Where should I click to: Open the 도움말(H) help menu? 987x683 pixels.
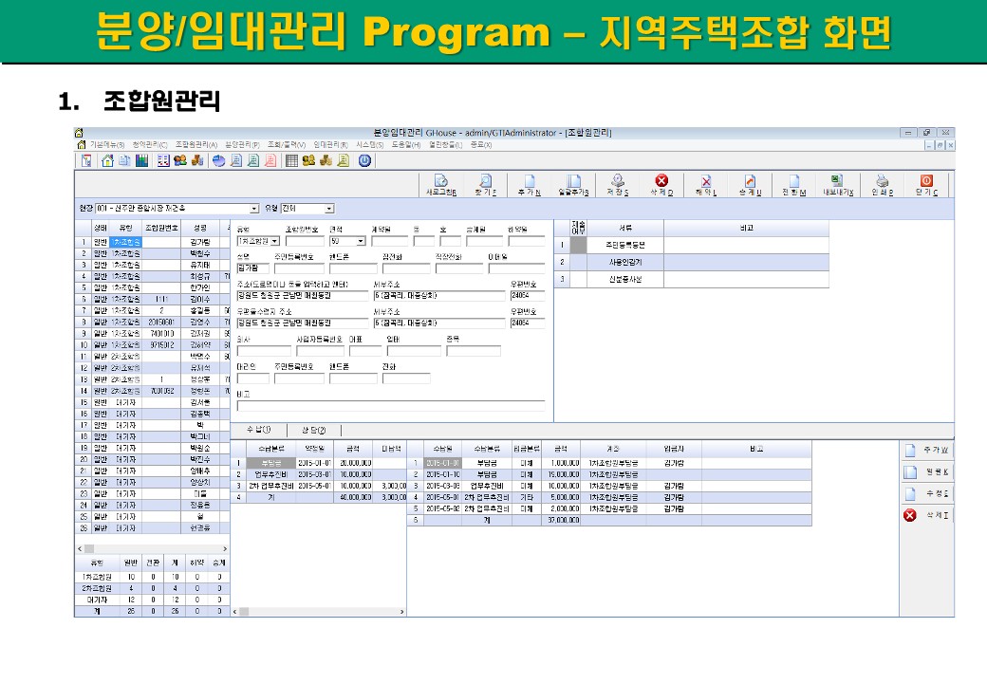click(x=406, y=144)
